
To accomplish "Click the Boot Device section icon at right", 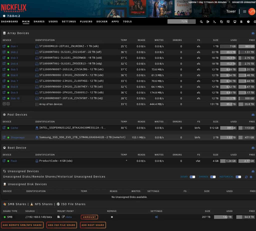I will click(x=253, y=148).
